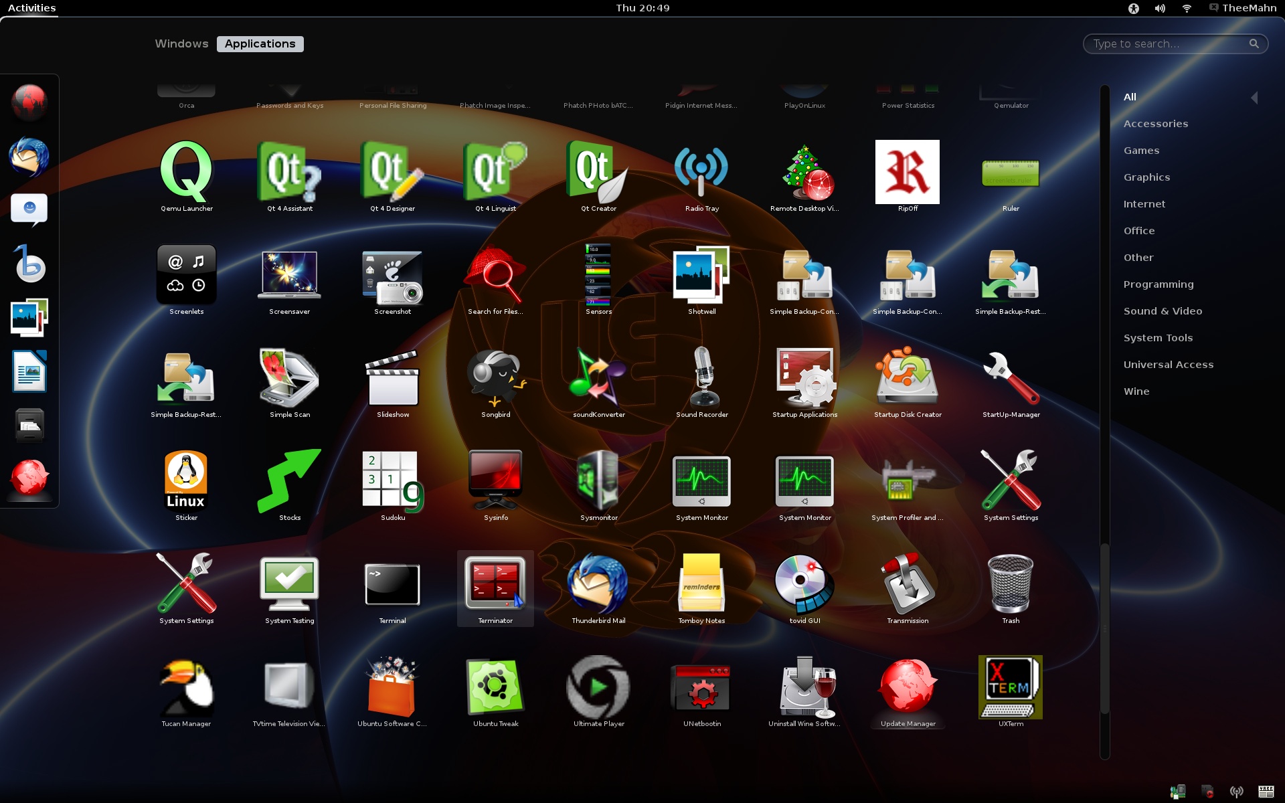Switch to the Windows view tab
Screen dimensions: 1285x803
tap(181, 43)
